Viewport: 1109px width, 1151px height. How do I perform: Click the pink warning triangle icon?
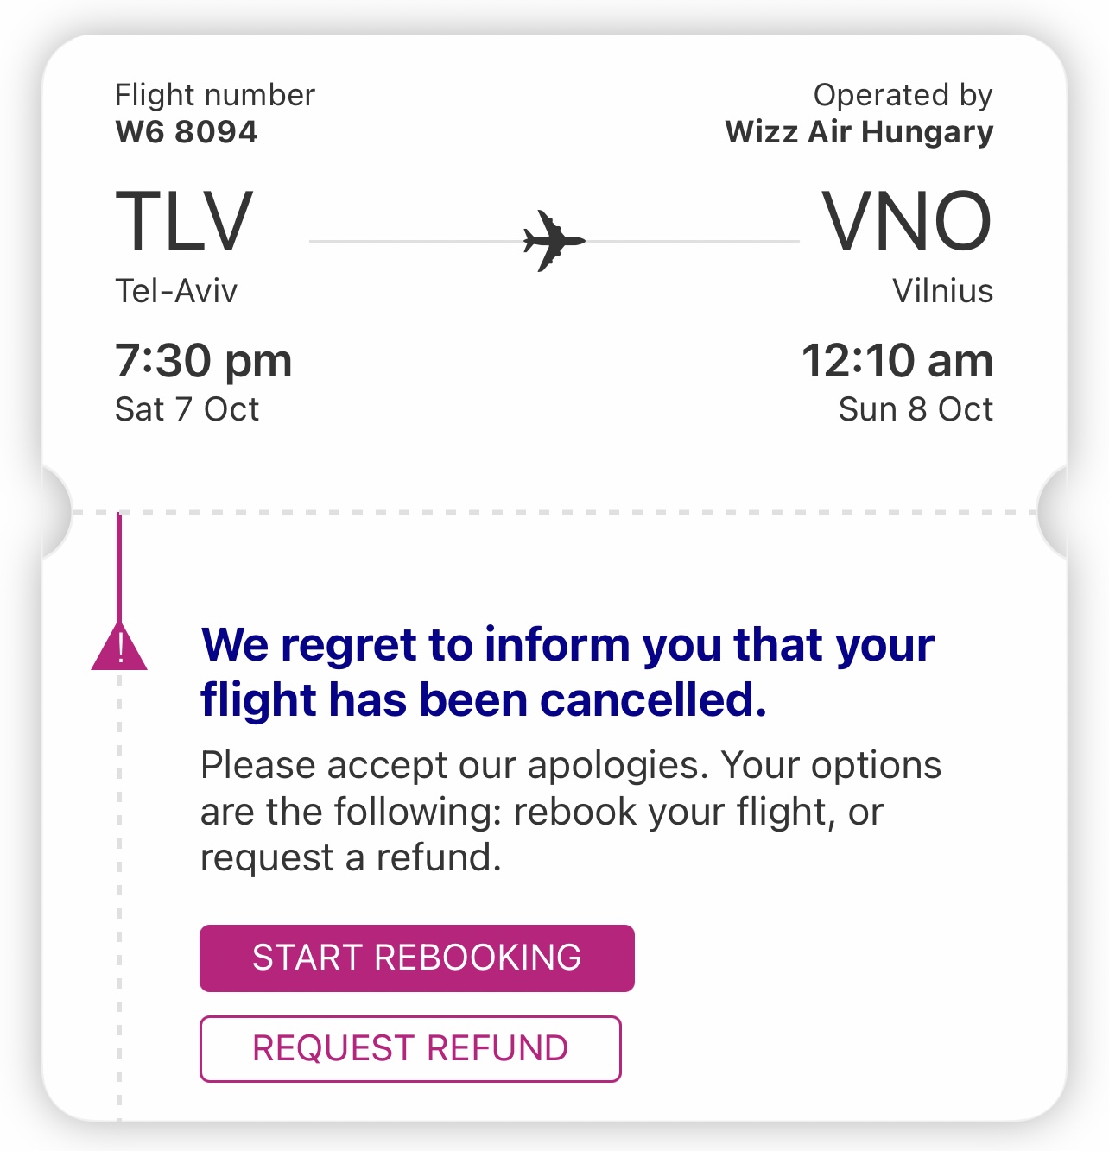point(119,647)
